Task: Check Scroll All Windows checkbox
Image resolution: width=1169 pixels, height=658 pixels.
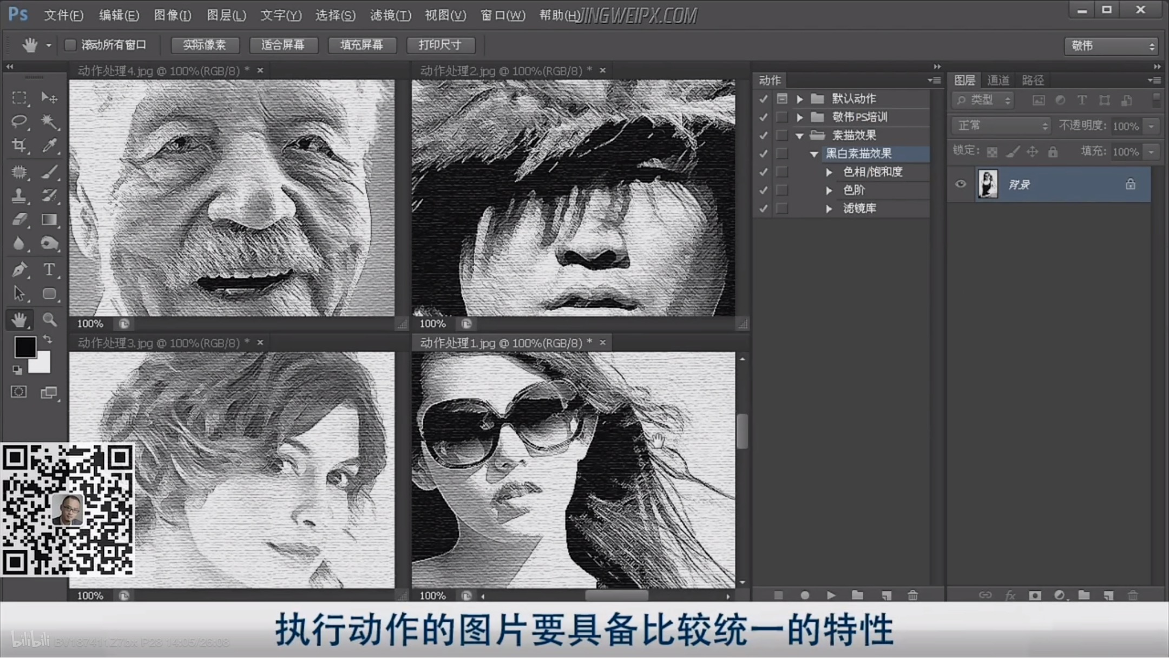Action: point(70,45)
